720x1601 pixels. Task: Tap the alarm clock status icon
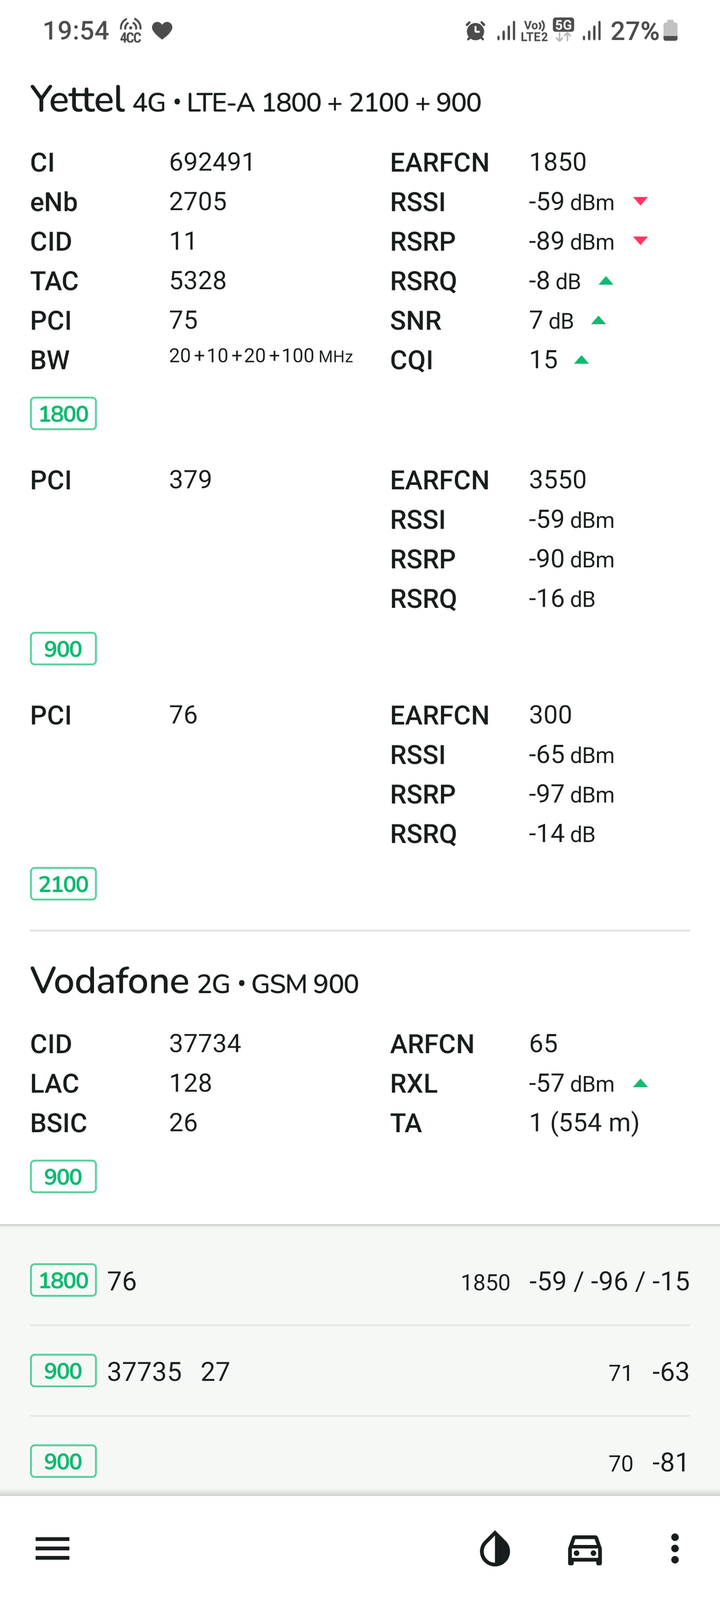click(x=475, y=31)
